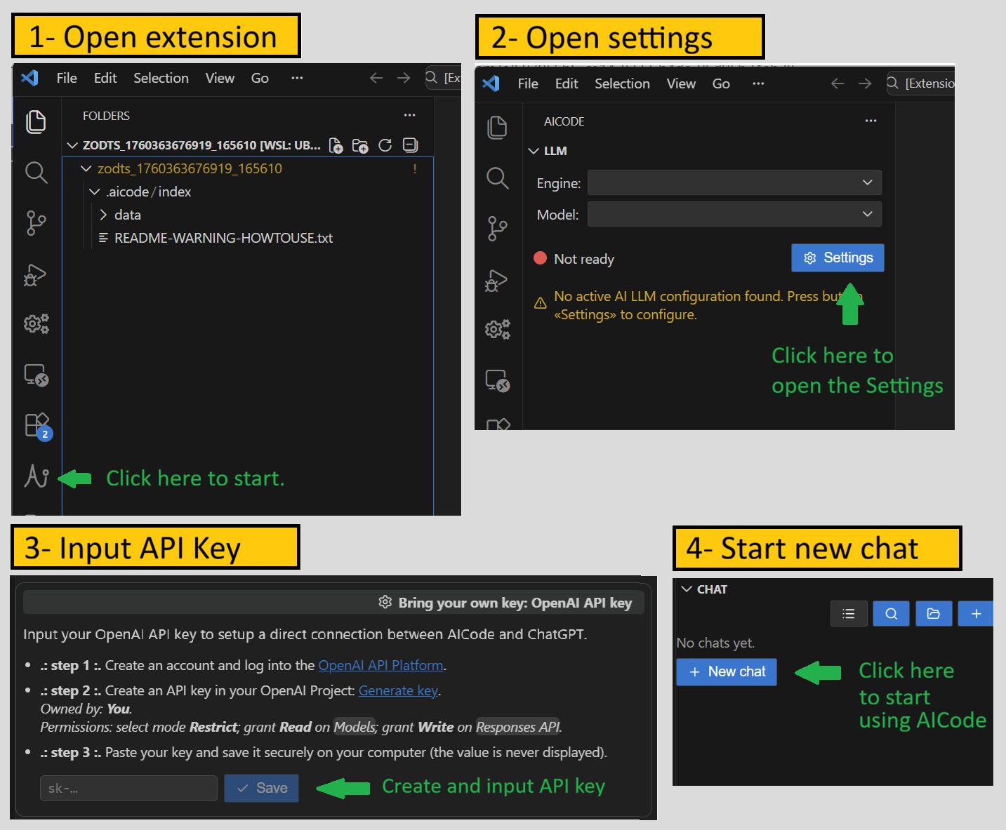Open Explorer icon in step 2 activity bar

click(x=497, y=127)
